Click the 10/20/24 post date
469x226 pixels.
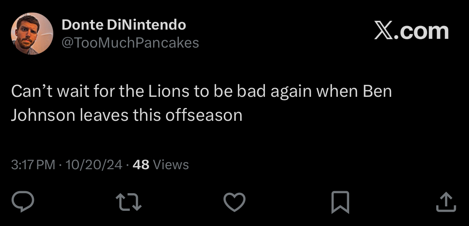(93, 164)
